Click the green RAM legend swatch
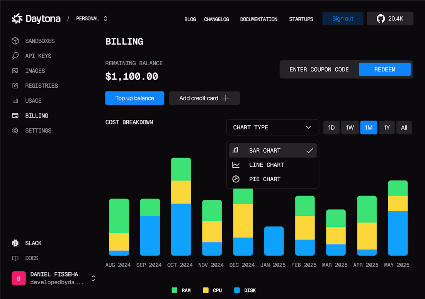425x299 pixels. tap(175, 291)
